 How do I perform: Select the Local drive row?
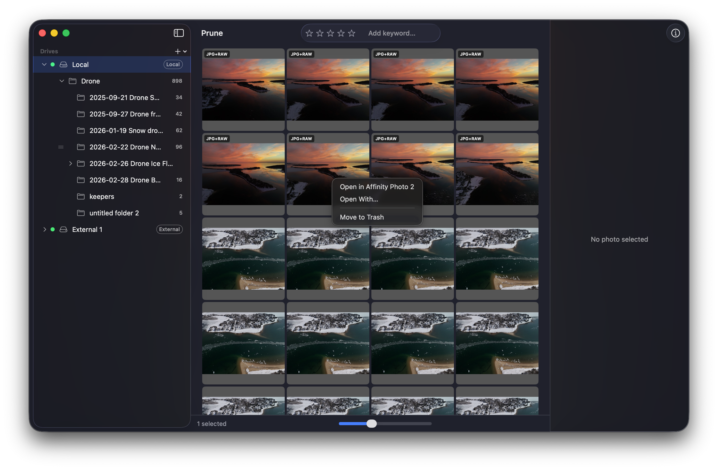click(112, 64)
